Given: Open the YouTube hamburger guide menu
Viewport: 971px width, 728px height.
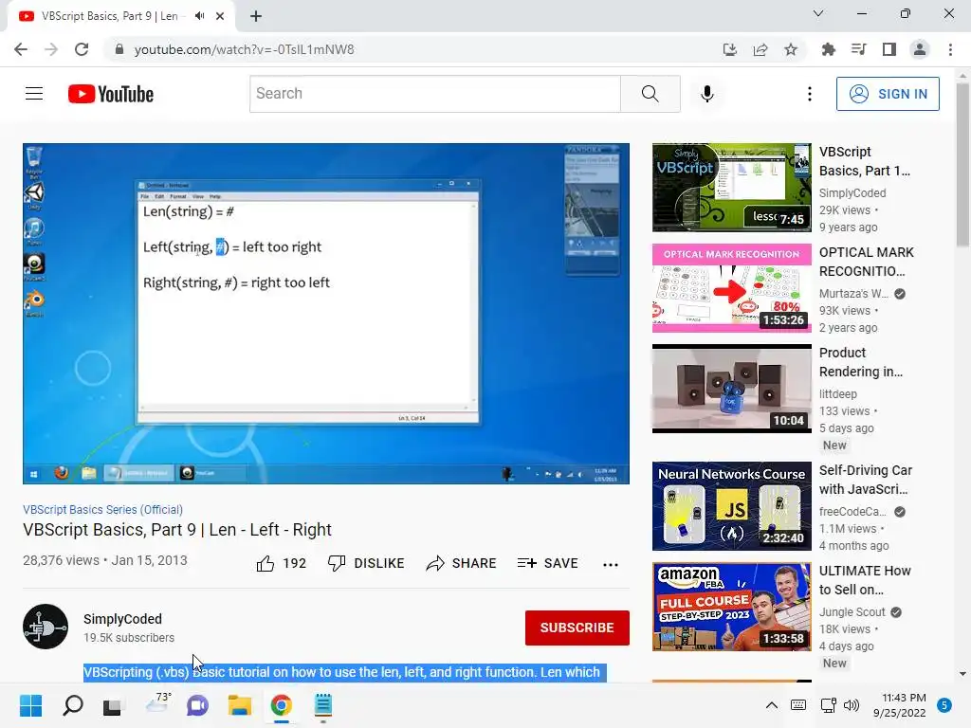Looking at the screenshot, I should pos(34,94).
